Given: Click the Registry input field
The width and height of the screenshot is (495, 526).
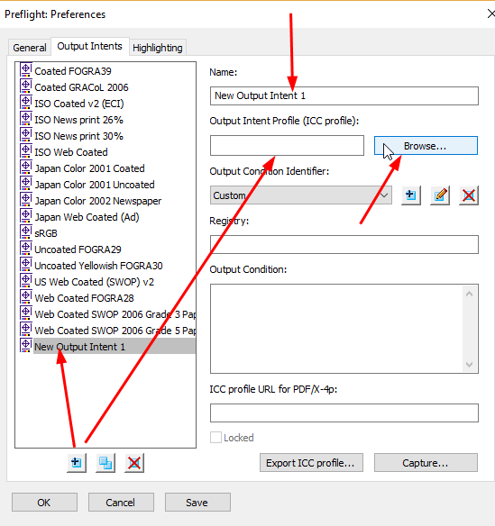Looking at the screenshot, I should (x=344, y=245).
